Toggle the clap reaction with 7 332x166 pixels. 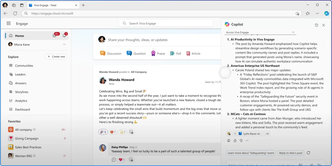(x=122, y=132)
